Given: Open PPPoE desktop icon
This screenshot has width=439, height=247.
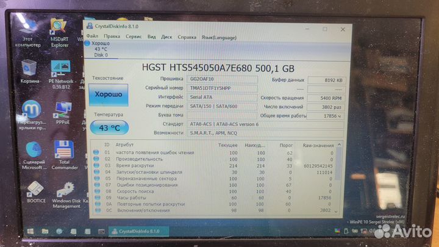Looking at the screenshot, I should (63, 113).
